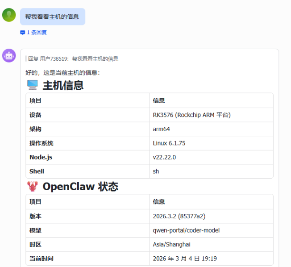This screenshot has width=291, height=267.
Task: Select the Asia/Shanghai timezone value
Action: [171, 245]
